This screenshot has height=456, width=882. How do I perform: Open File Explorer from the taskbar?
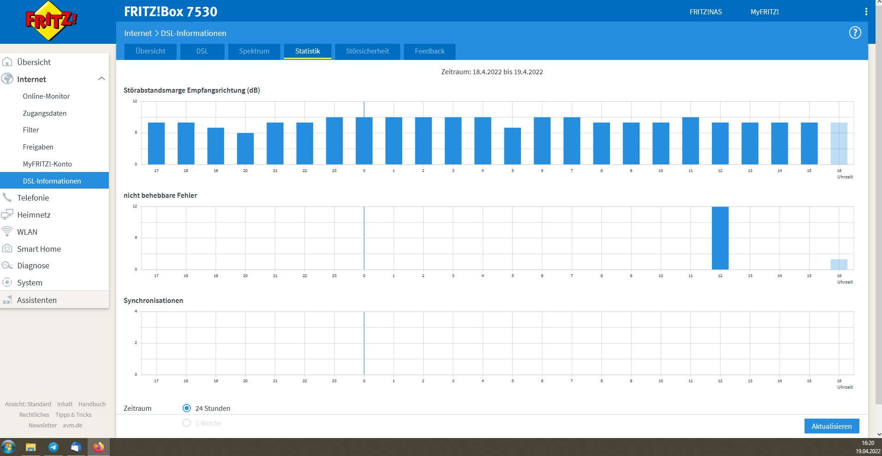click(x=31, y=447)
